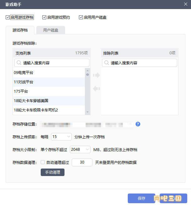
Task: Close the 游戏助手 dialog window
Action: 185,4
